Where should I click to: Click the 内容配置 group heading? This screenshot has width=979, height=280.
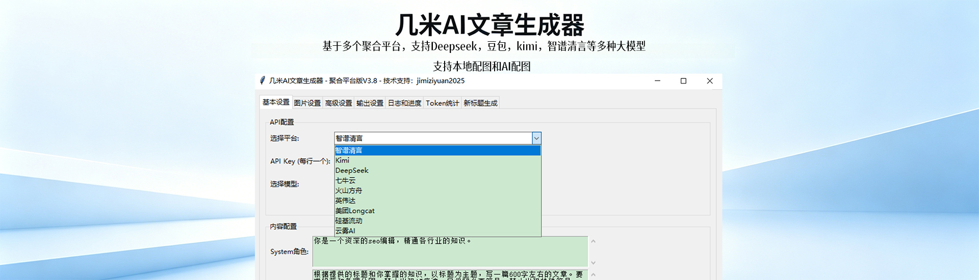coord(283,227)
